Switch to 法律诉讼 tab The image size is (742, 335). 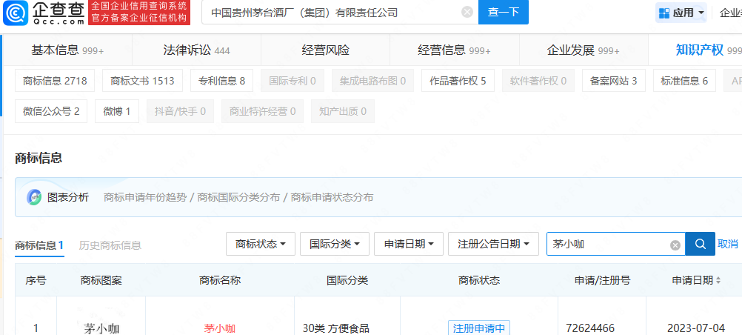196,50
